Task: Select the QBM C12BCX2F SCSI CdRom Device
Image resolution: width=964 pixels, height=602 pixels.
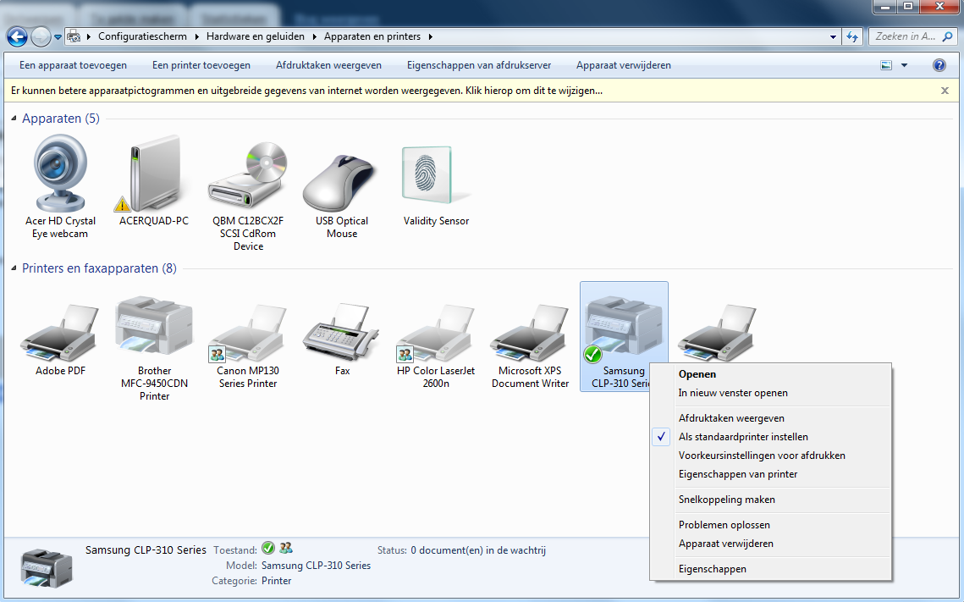Action: [x=246, y=174]
